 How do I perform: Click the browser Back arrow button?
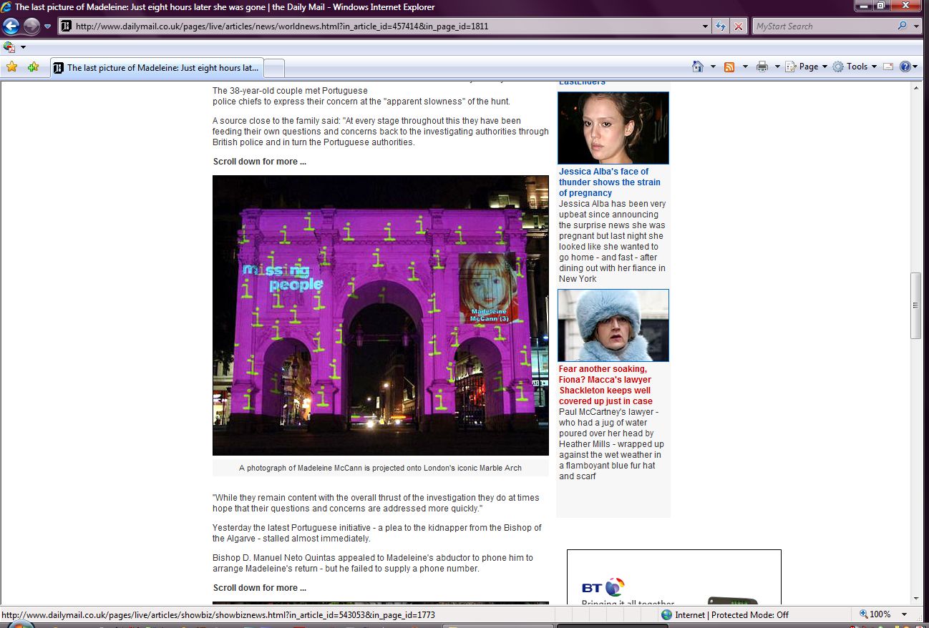pyautogui.click(x=11, y=26)
